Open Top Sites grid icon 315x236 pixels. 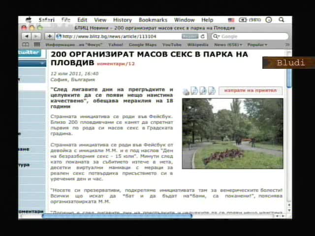[x=37, y=45]
